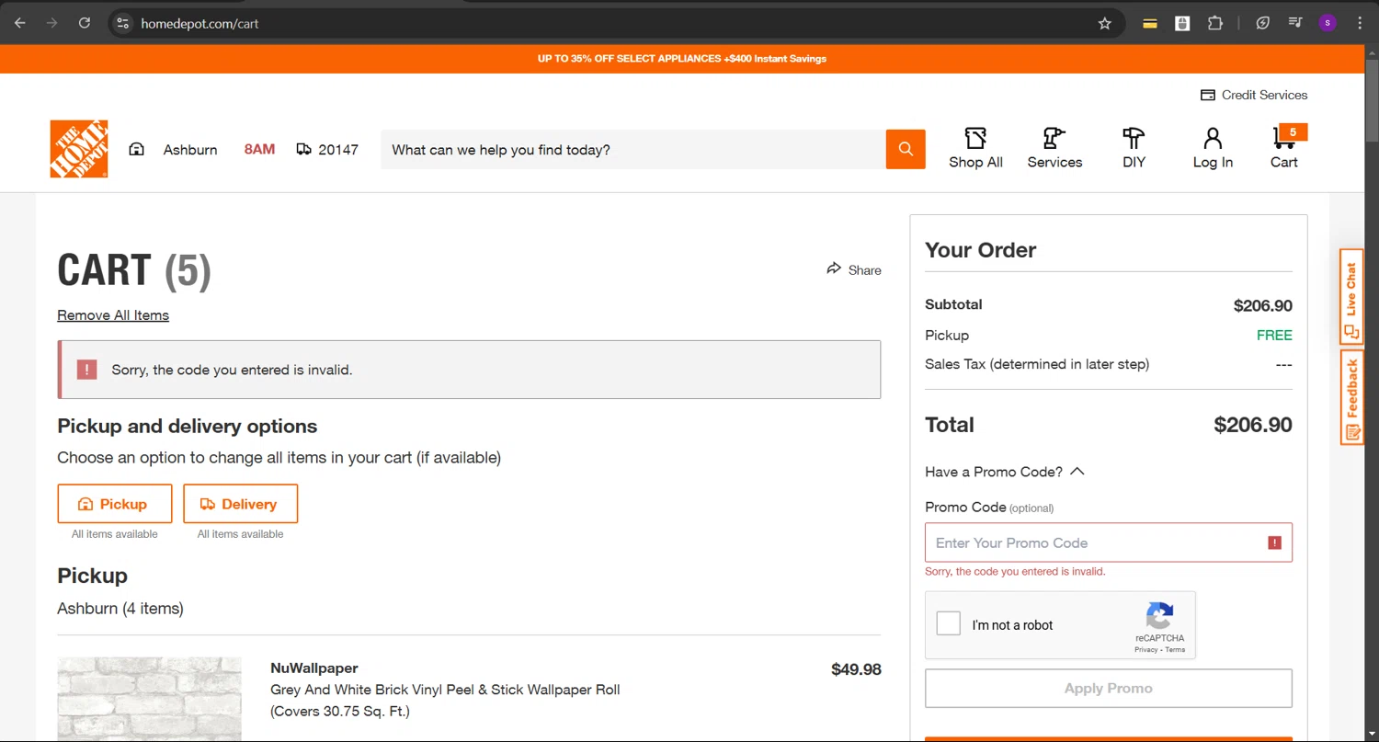
Task: Click the Enter Your Promo Code field
Action: coord(1109,542)
